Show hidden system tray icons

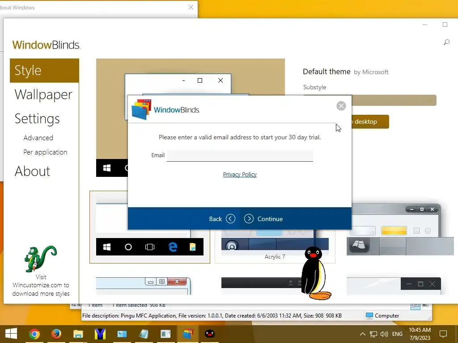click(x=362, y=334)
